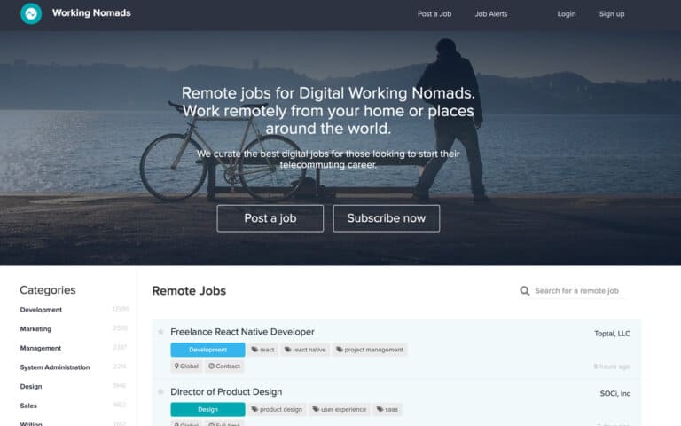
Task: Click the react tag
Action: click(262, 350)
